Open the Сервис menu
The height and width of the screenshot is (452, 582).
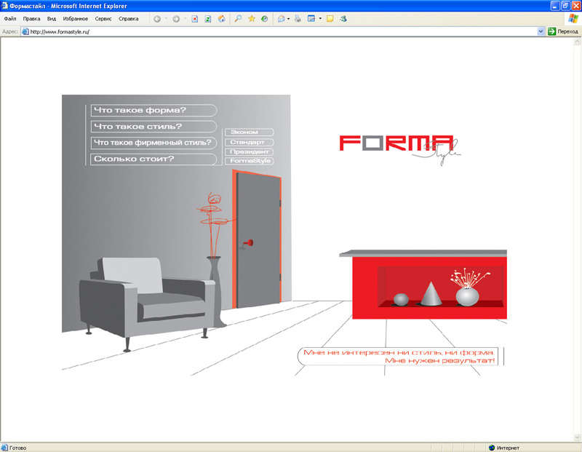(x=103, y=19)
